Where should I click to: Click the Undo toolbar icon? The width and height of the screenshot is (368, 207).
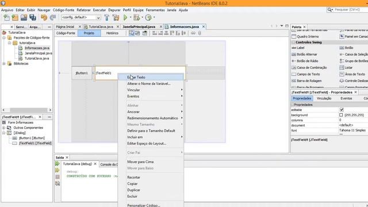pyautogui.click(x=44, y=17)
